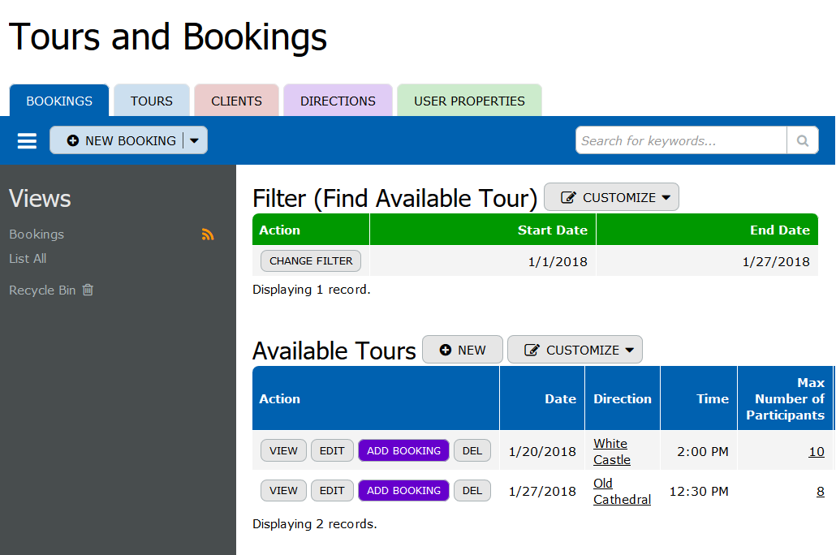Image resolution: width=836 pixels, height=555 pixels.
Task: Select the User Properties tab
Action: 469,101
